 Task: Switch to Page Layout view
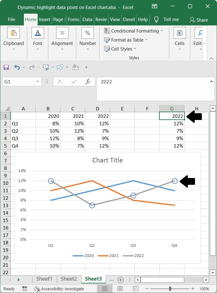(x=120, y=289)
